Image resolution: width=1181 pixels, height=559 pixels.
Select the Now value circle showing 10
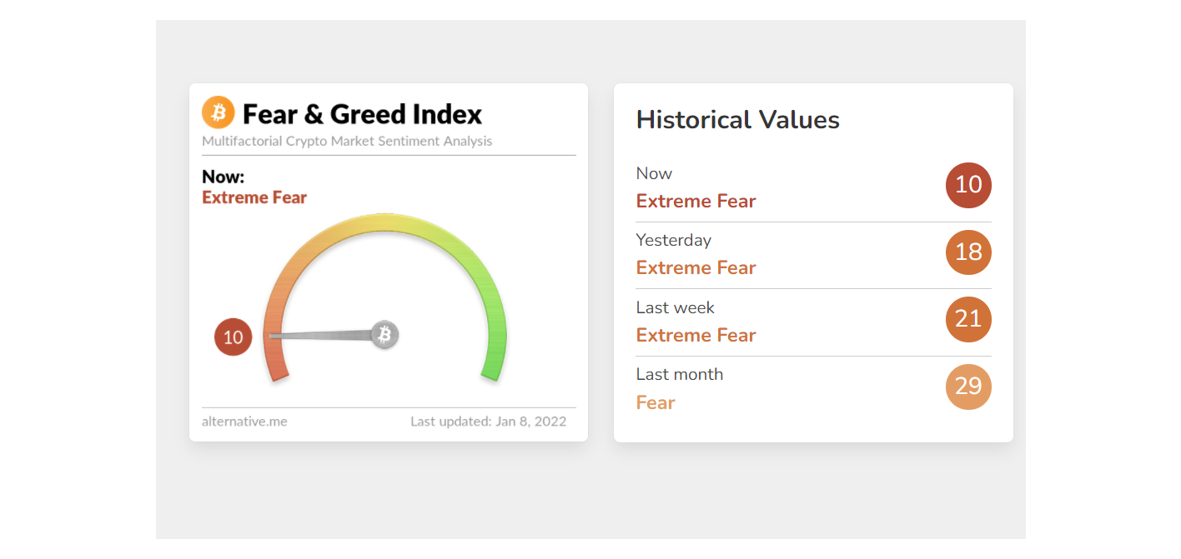click(x=968, y=185)
